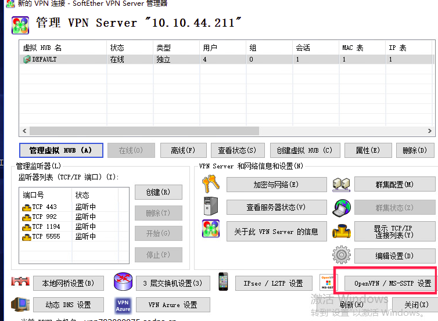This screenshot has height=321, width=438.
Task: Click the DEFAULT hub cube icon
Action: point(27,59)
